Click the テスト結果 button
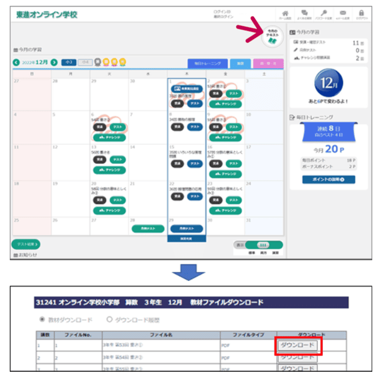Screen dimensions: 383x381 click(26, 244)
